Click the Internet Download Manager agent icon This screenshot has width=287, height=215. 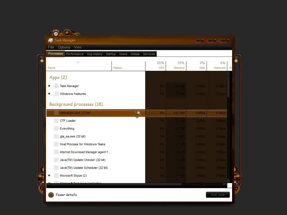click(56, 152)
